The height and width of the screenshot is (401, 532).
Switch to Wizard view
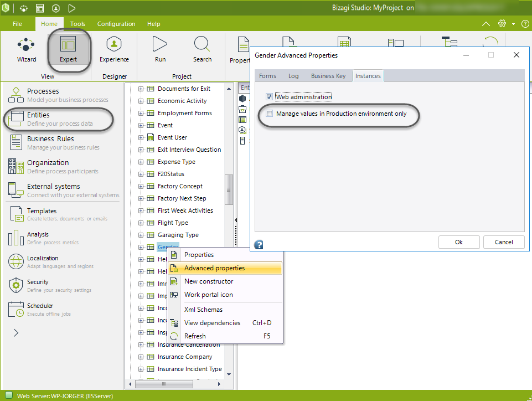(27, 50)
